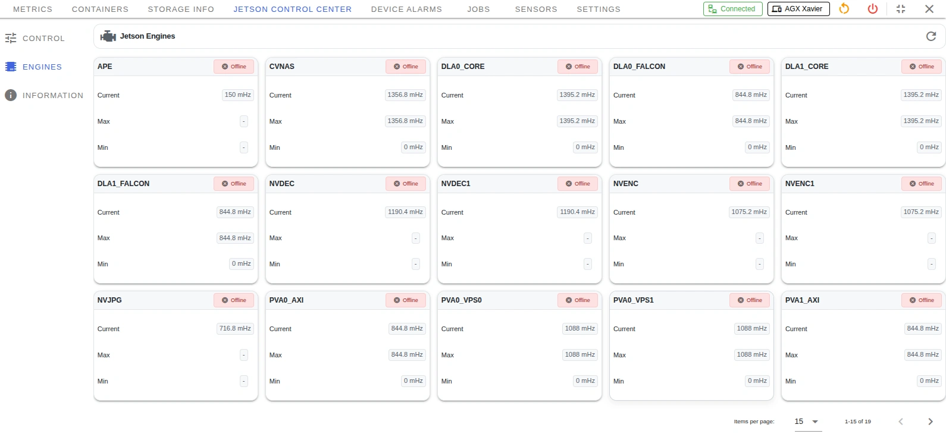Refresh the Jetson Engines panel
This screenshot has width=946, height=437.
931,36
